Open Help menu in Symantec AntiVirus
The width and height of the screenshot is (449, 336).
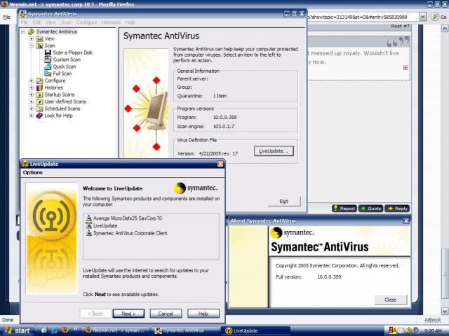coord(130,22)
